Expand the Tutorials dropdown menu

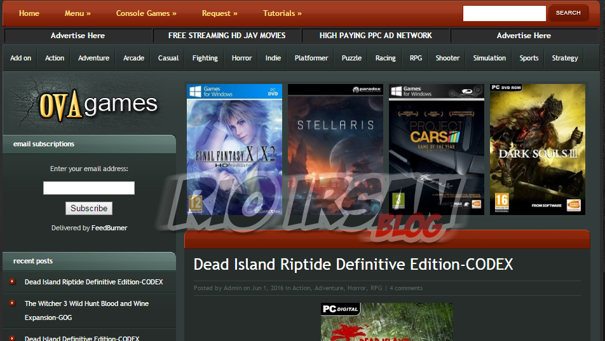[x=282, y=13]
